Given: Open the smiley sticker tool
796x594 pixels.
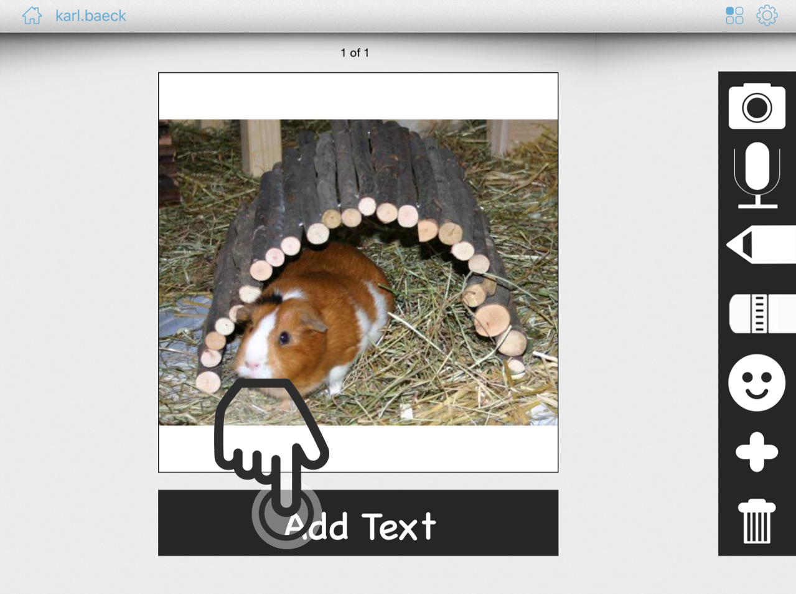Looking at the screenshot, I should (757, 382).
